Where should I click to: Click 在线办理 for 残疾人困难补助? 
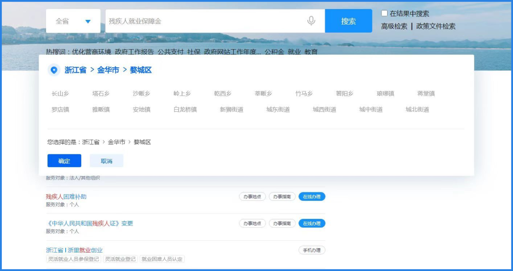click(312, 197)
